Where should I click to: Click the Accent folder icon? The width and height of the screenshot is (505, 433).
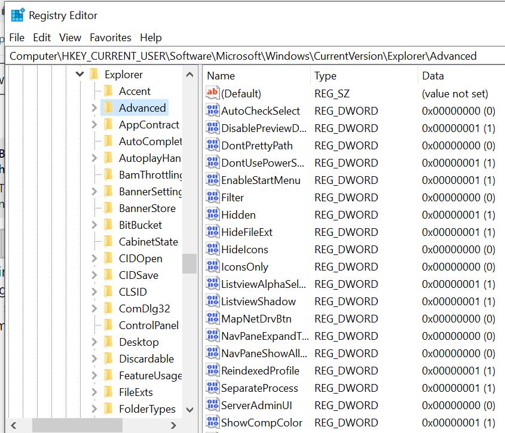(x=109, y=91)
